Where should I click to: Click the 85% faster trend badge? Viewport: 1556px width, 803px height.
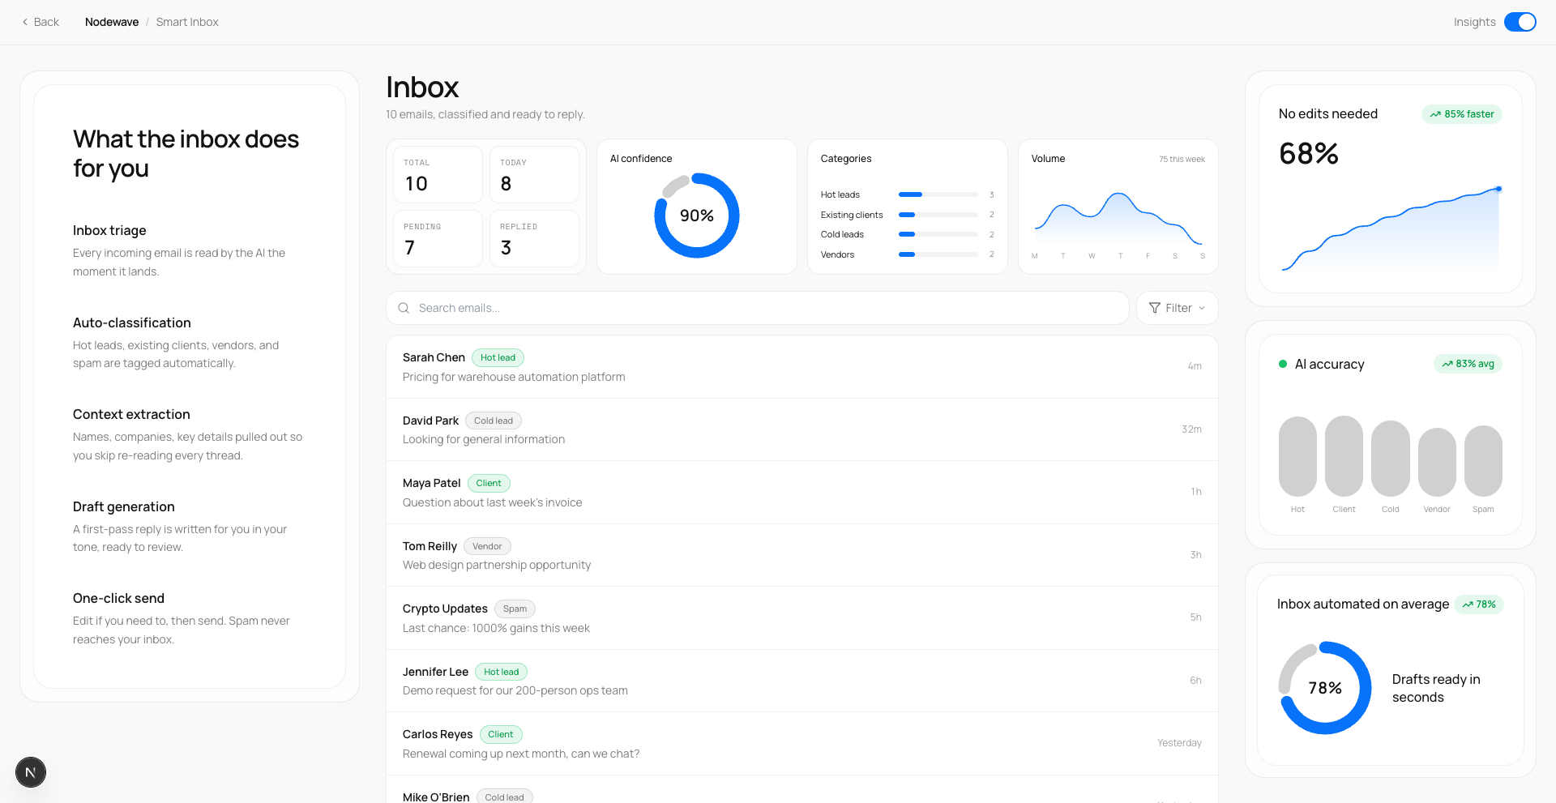(1461, 114)
